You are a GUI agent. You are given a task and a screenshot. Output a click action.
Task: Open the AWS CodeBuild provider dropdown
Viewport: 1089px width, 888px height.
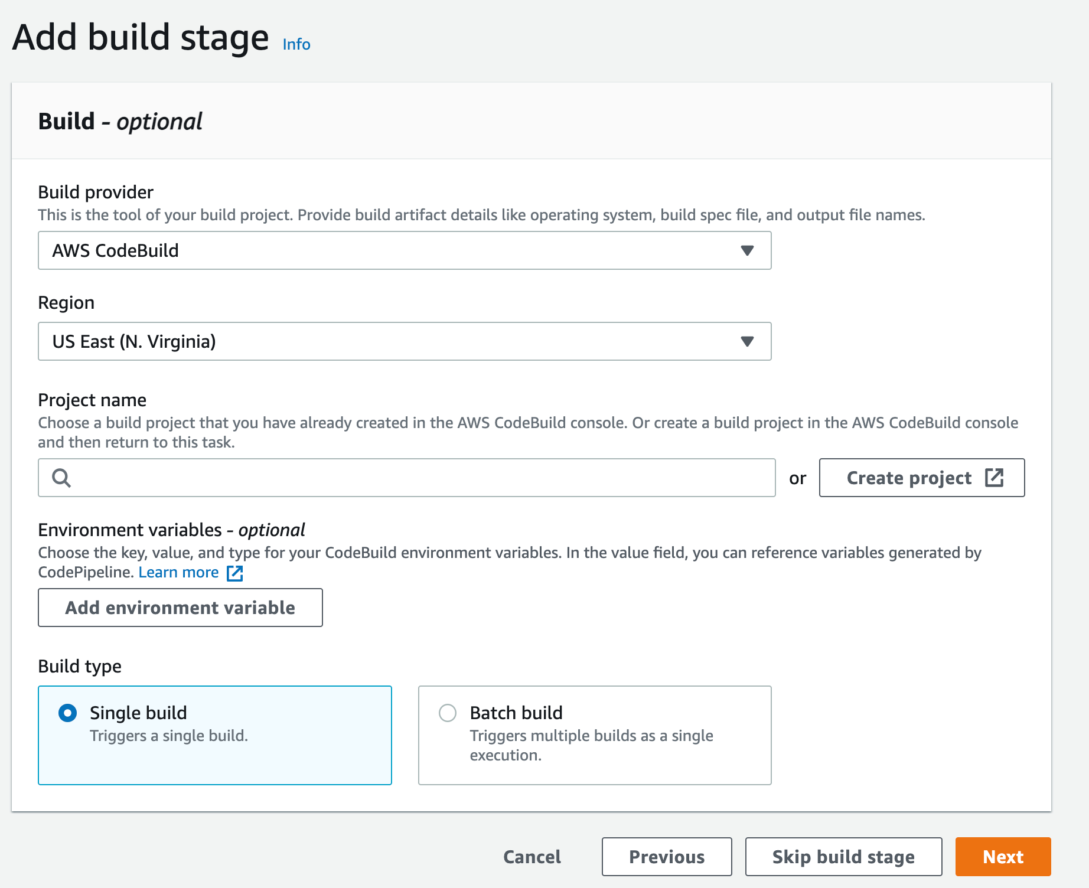[x=405, y=250]
